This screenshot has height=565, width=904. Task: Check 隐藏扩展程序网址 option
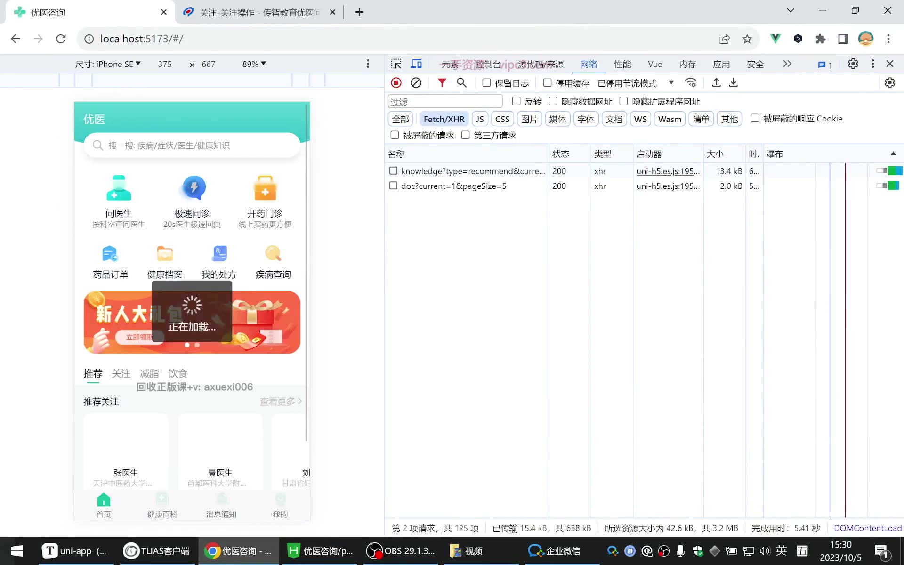(623, 101)
